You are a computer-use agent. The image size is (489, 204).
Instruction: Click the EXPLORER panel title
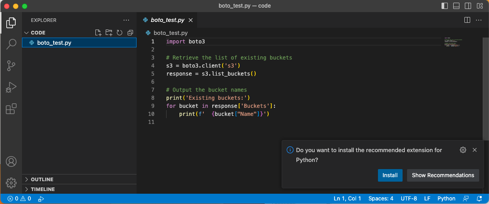[x=44, y=20]
